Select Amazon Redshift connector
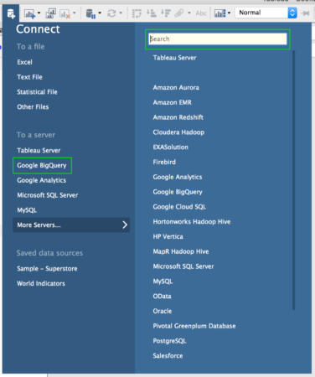Screen dimensions: 315x377 pos(178,117)
